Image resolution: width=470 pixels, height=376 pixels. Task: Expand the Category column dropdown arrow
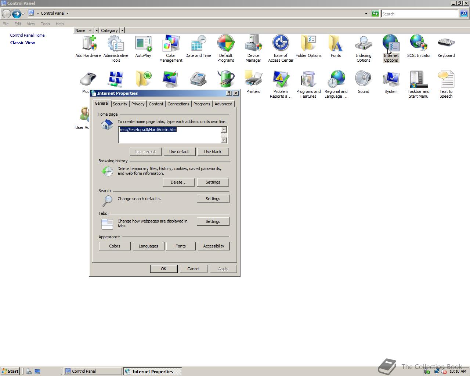coord(122,30)
